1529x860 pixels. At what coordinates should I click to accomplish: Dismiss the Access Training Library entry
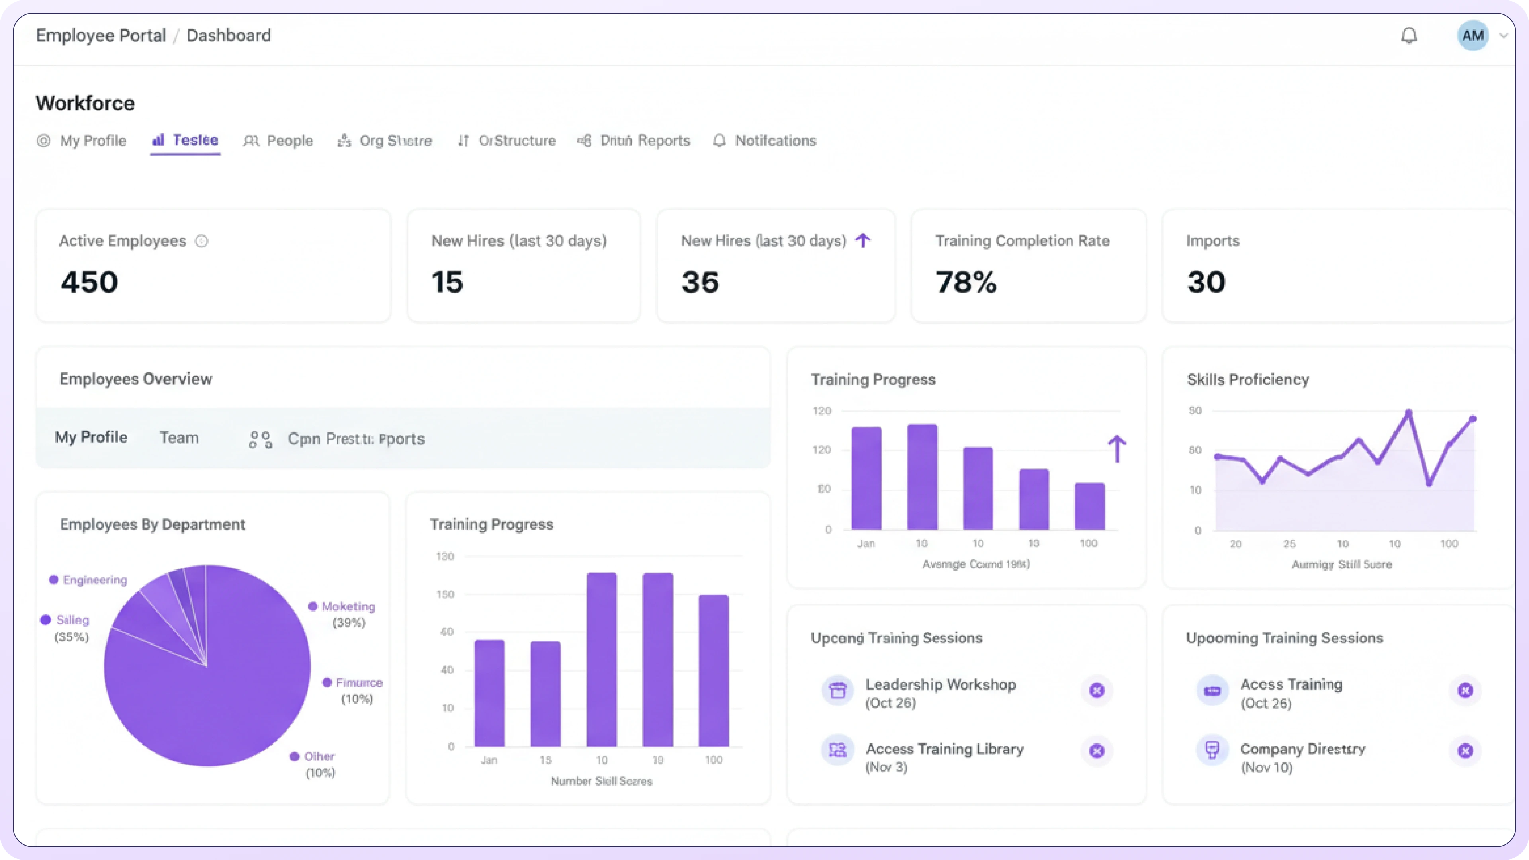point(1096,751)
